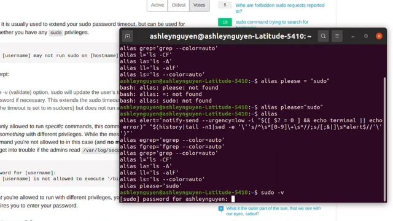Open 'What is the outer part of the sun' link
The image size is (393, 221).
click(x=273, y=211)
